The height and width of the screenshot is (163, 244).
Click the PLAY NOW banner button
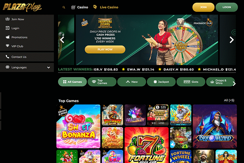105,49
